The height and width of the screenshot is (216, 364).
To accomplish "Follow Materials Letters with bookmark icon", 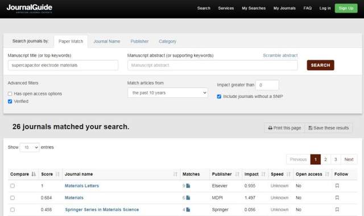I will [337, 186].
